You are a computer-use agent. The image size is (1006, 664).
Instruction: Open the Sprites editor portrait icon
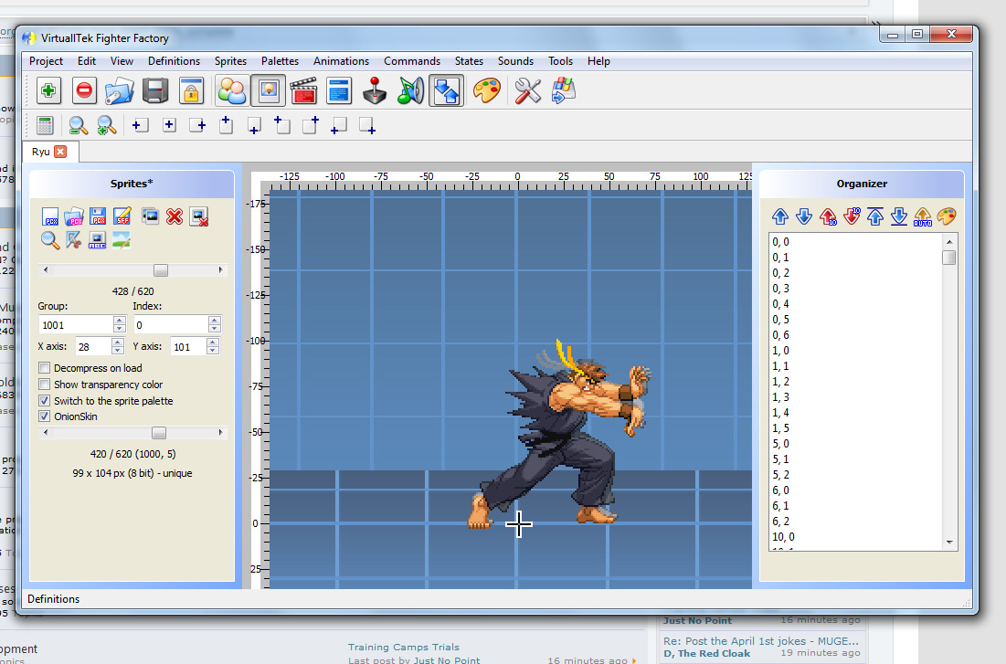269,90
